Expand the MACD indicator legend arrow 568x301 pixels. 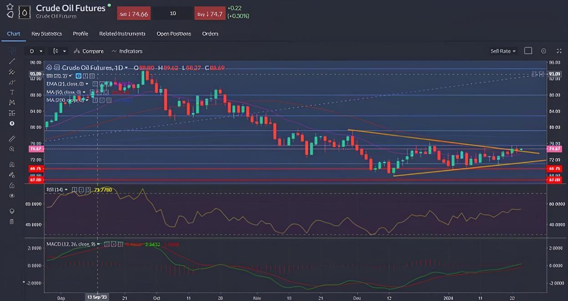[99, 244]
